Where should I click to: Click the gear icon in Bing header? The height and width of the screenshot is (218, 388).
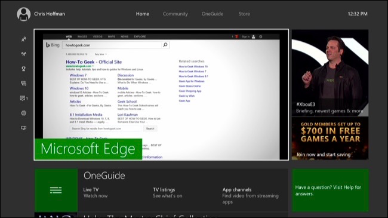[x=261, y=36]
